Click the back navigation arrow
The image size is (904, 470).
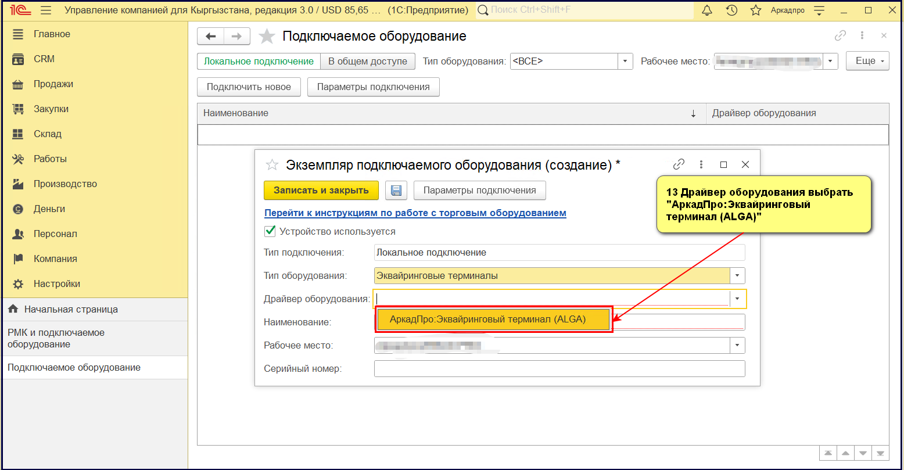(211, 36)
